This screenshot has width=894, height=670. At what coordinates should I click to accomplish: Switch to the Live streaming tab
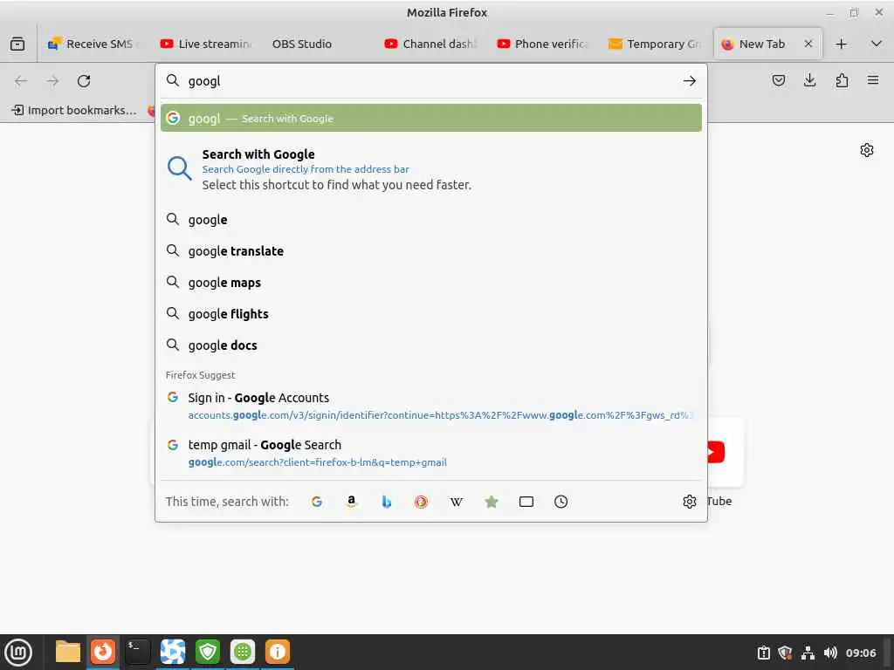coord(207,44)
